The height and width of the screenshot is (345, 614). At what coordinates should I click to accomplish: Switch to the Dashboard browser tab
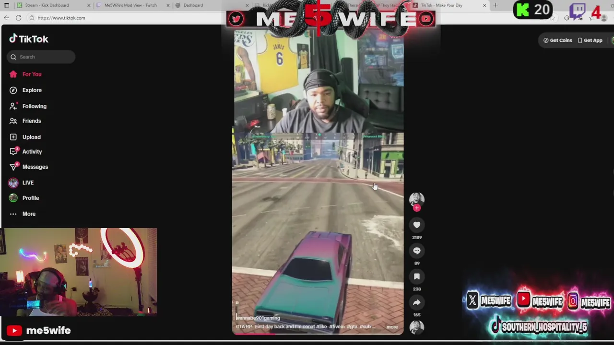tap(211, 5)
